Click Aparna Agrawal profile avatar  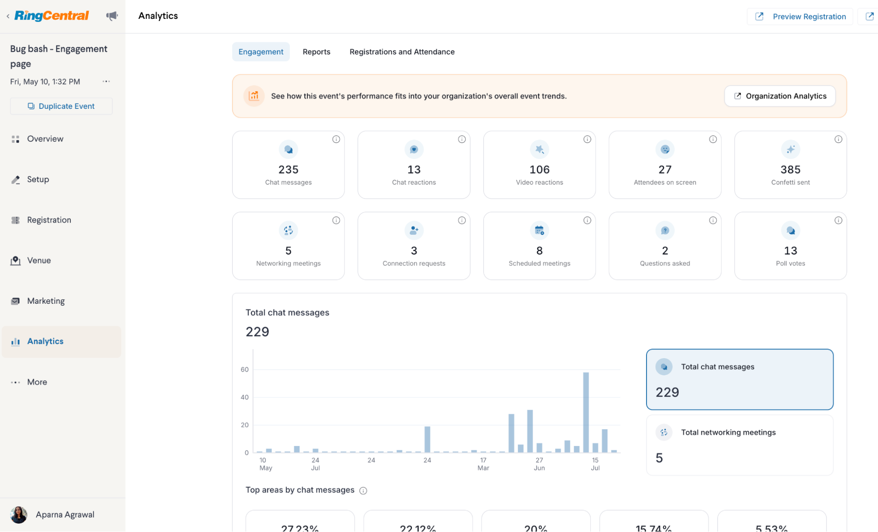19,515
